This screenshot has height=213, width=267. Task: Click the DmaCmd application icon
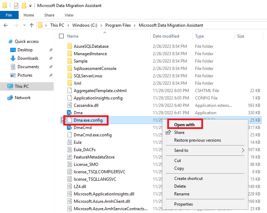[70, 128]
